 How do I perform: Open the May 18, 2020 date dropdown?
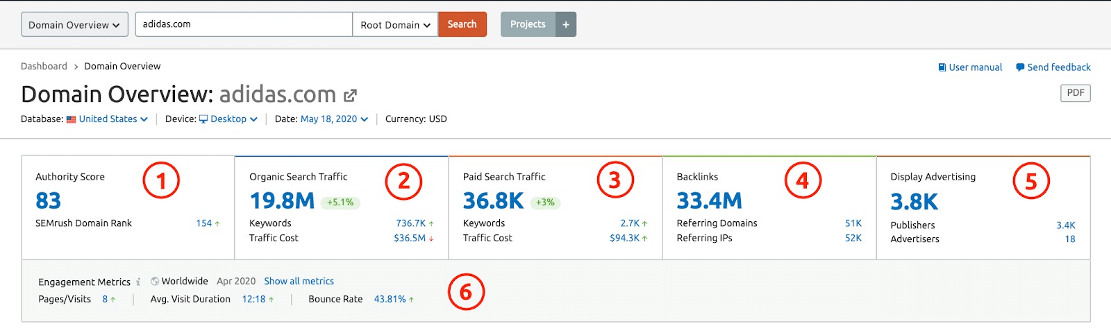click(x=334, y=119)
